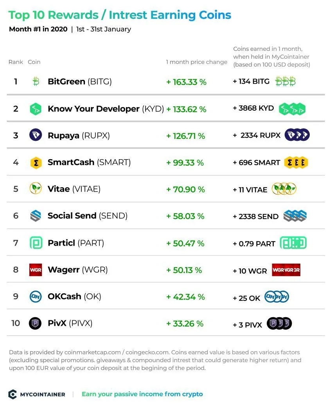
Task: Click the PivX black circle logo
Action: click(x=35, y=323)
